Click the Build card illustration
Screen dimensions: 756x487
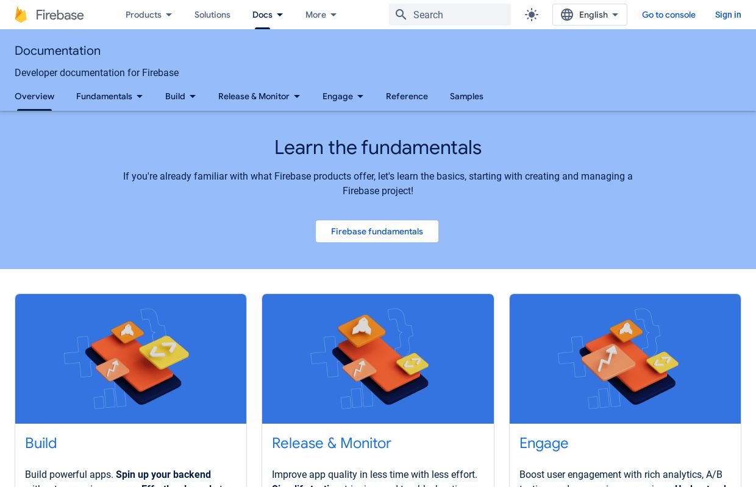pyautogui.click(x=130, y=359)
